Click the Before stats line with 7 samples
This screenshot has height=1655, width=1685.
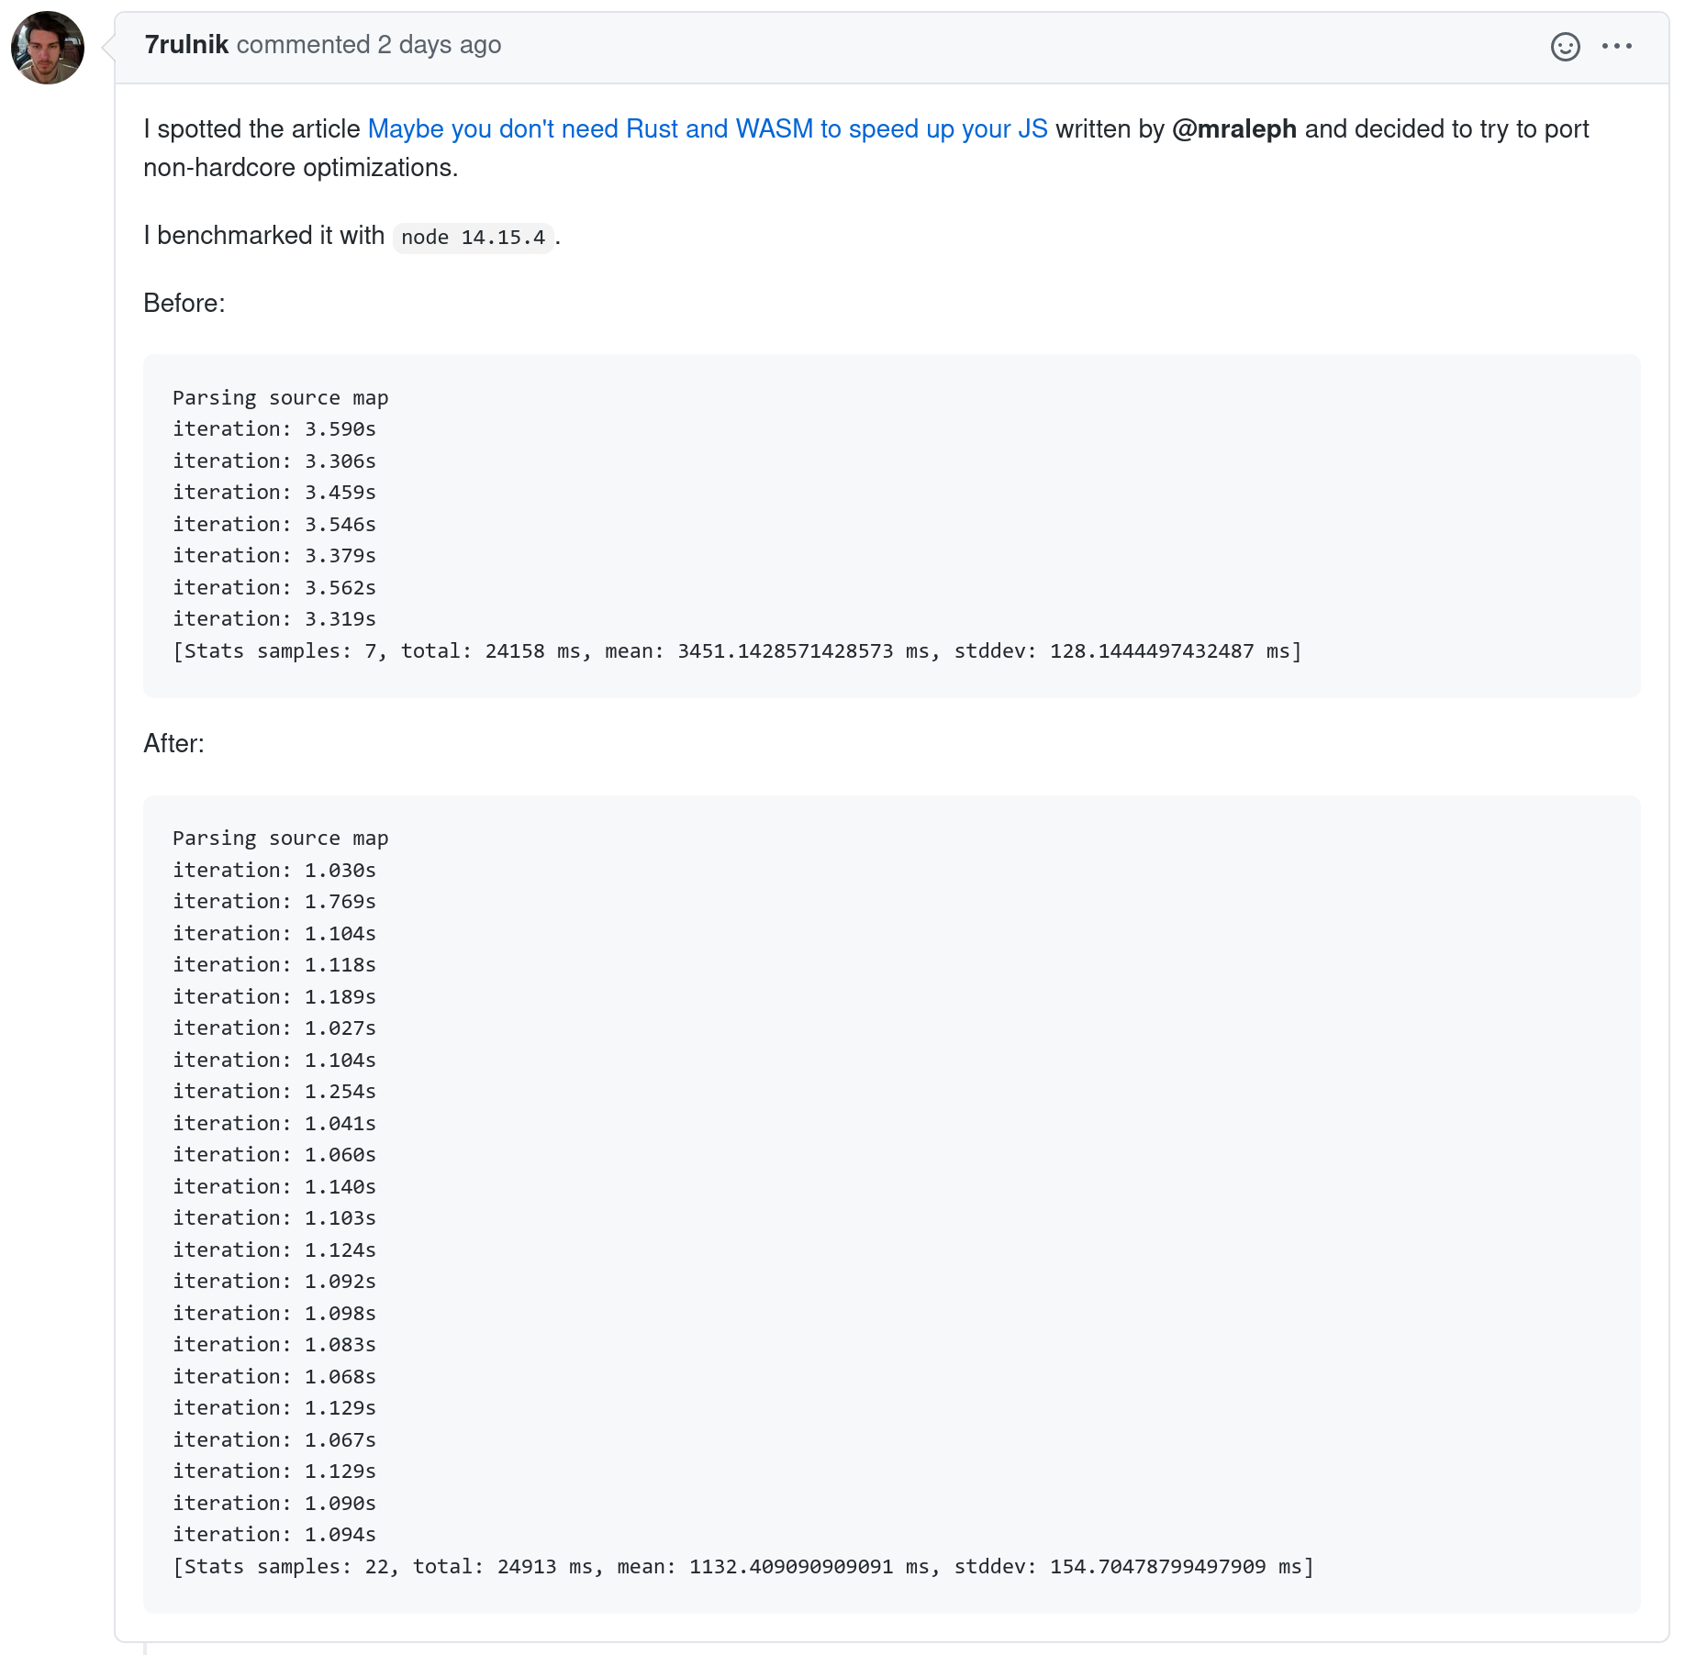click(x=737, y=651)
